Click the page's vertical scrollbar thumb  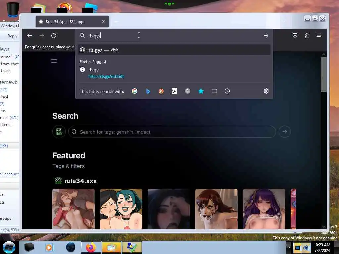pyautogui.click(x=324, y=74)
